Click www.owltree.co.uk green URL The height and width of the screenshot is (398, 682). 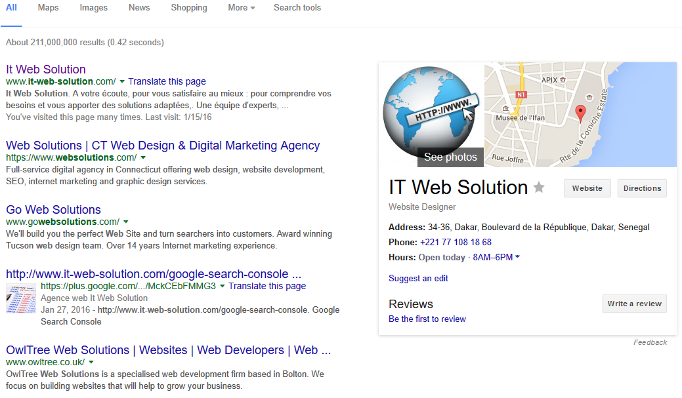pyautogui.click(x=45, y=363)
